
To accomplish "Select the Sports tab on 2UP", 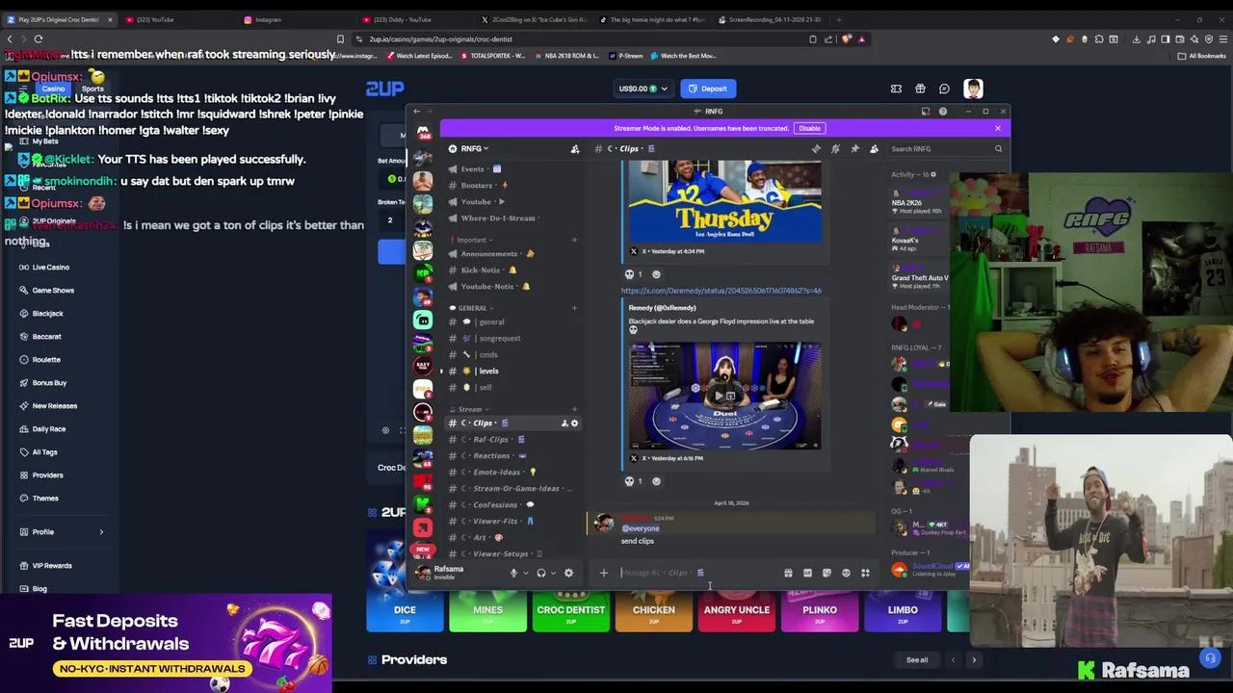I will click(x=92, y=89).
